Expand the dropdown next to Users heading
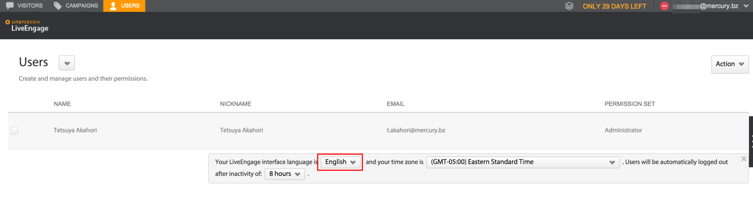 pos(67,63)
